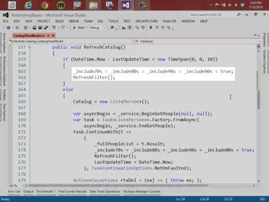
Task: Click 'else' keyword on line 164
Action: click(x=68, y=90)
